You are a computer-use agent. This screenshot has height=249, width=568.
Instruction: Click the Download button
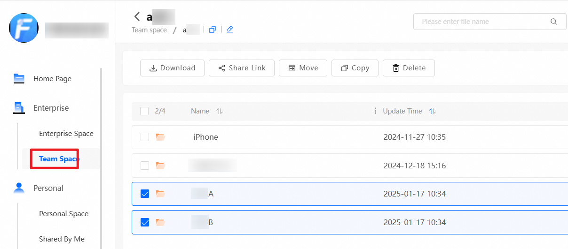coord(172,68)
